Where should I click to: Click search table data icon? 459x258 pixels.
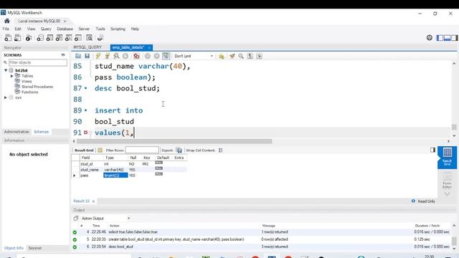pos(89,38)
